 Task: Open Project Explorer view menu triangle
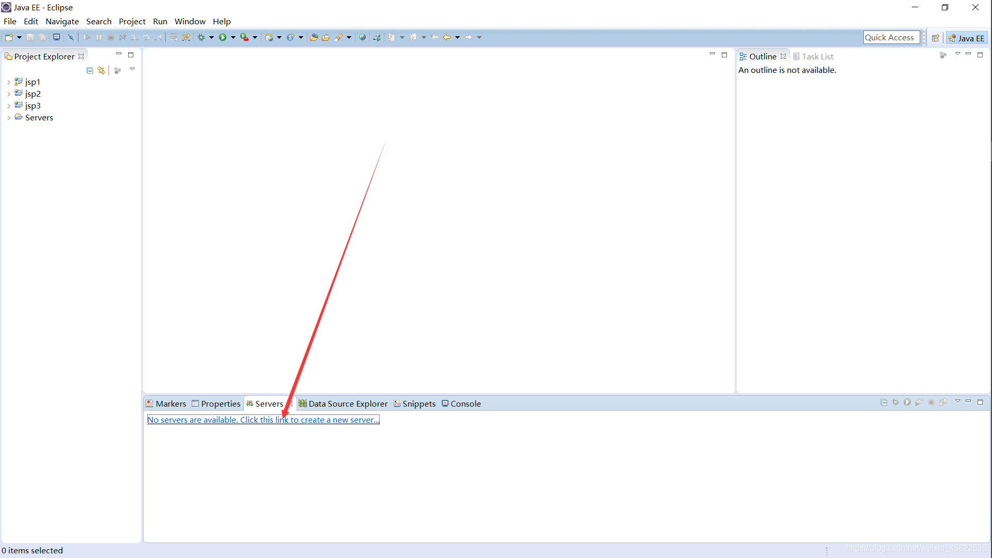[132, 69]
